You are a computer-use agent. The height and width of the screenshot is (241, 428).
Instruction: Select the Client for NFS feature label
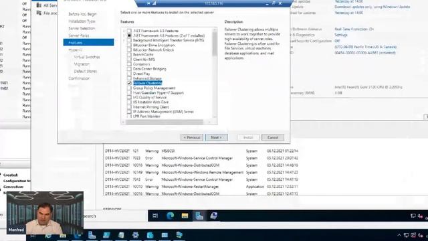pos(144,60)
